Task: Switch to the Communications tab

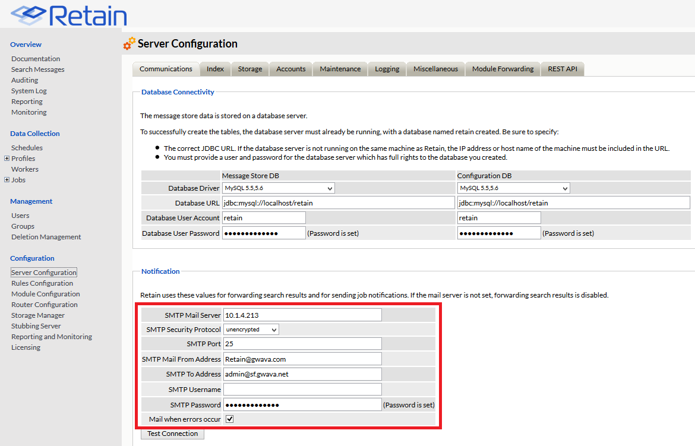Action: point(166,69)
